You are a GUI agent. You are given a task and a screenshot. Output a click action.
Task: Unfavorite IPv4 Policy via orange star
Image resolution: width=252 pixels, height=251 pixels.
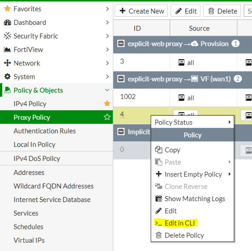pos(107,104)
